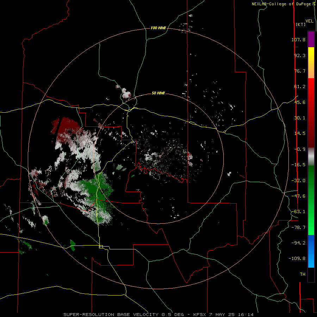Select the 61.2 legend value

click(x=300, y=87)
